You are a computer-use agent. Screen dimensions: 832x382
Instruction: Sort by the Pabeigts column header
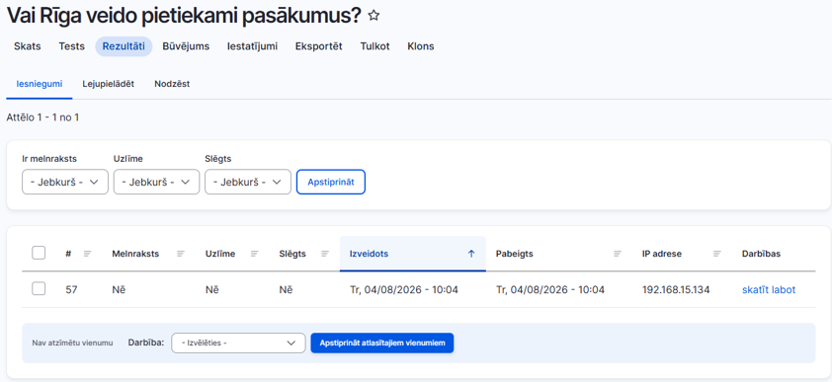tap(515, 254)
